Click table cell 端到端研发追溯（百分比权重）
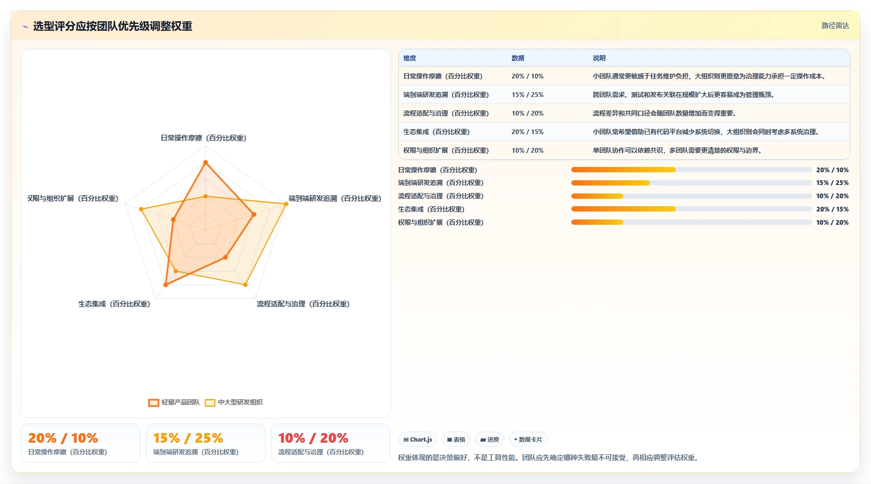The height and width of the screenshot is (484, 871). [446, 95]
